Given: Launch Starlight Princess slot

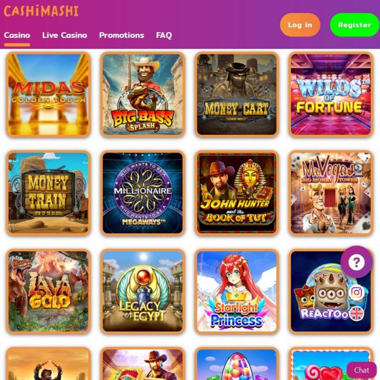Looking at the screenshot, I should (237, 291).
